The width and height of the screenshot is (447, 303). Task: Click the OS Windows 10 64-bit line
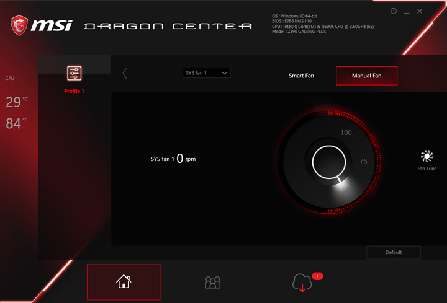pyautogui.click(x=294, y=16)
